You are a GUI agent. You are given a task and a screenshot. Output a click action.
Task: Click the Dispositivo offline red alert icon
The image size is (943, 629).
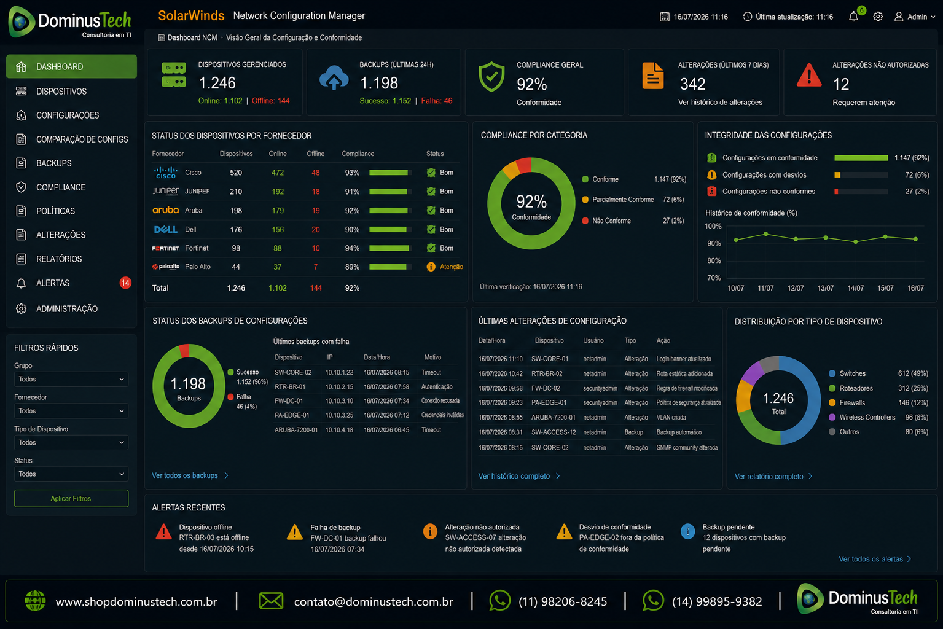point(164,532)
